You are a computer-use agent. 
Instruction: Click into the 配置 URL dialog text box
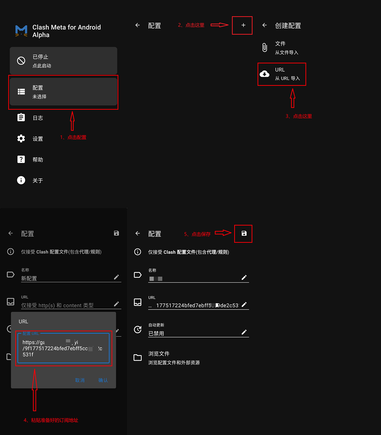63,348
